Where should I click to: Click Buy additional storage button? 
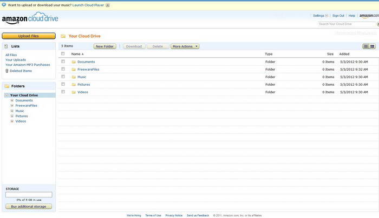point(29,207)
